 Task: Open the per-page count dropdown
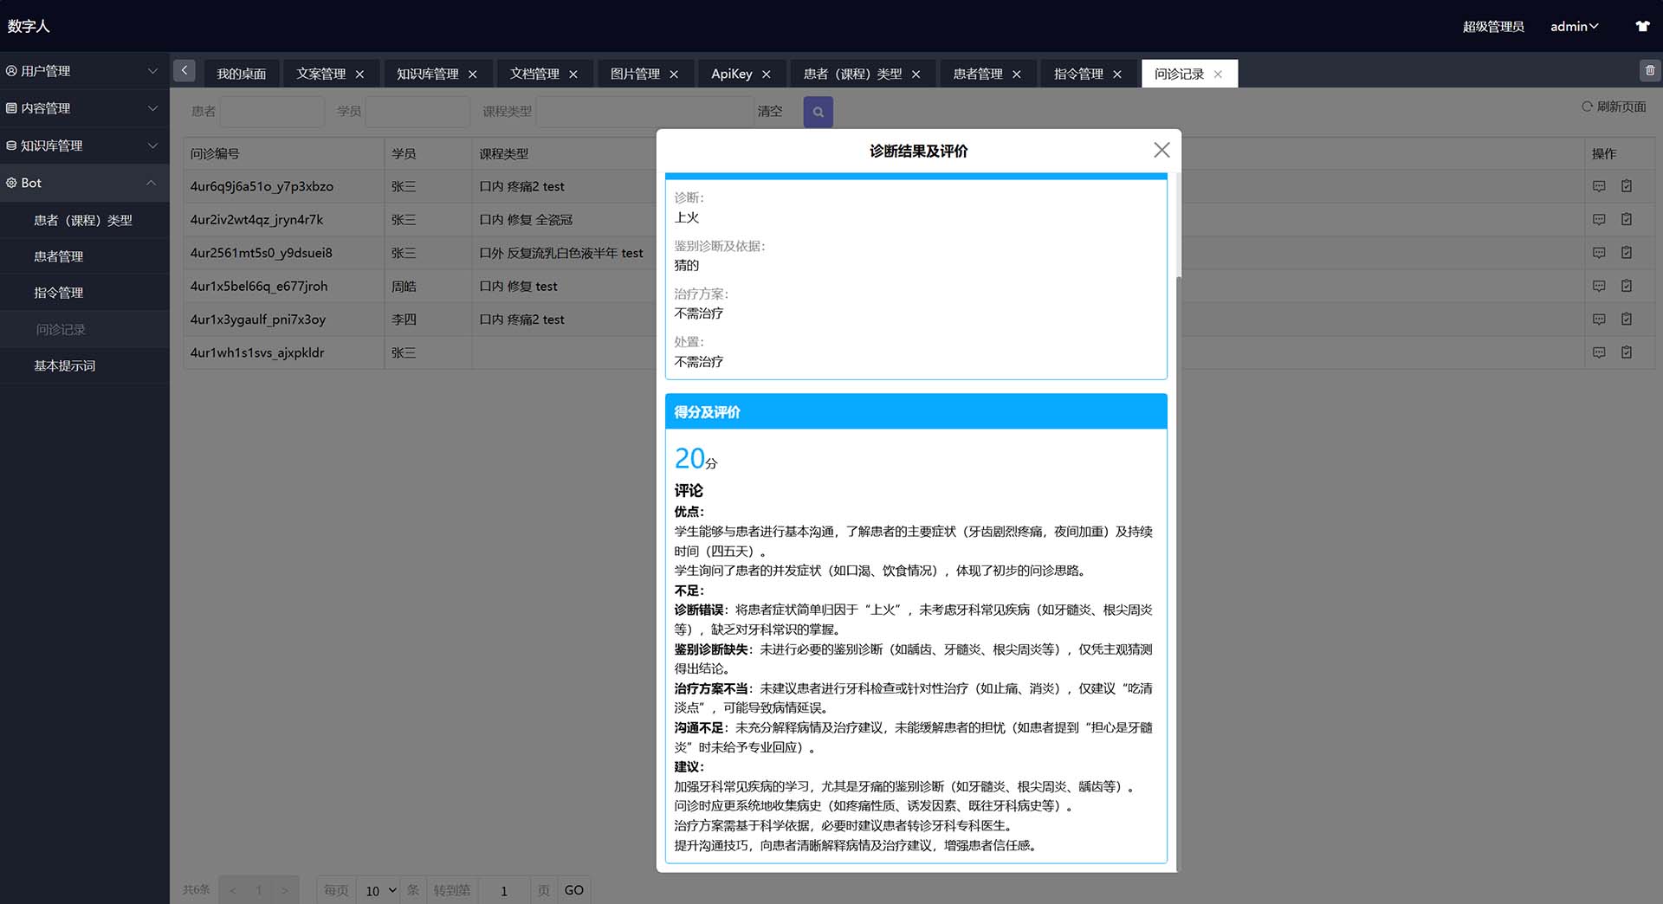click(x=380, y=890)
